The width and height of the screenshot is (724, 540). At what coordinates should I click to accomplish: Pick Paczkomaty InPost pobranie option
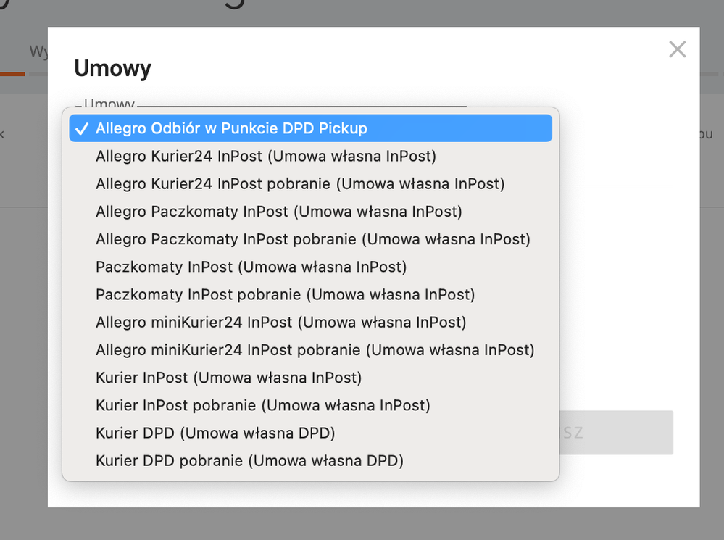point(311,295)
